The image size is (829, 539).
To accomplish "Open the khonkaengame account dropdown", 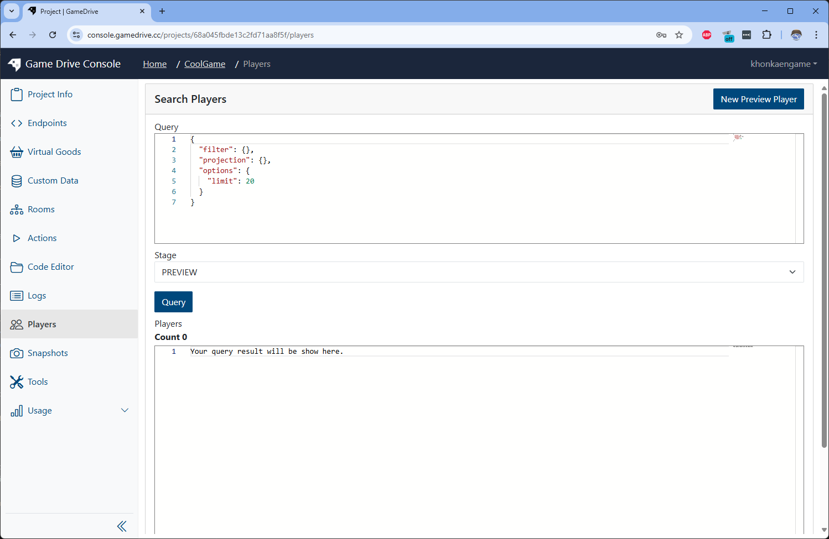I will (783, 64).
